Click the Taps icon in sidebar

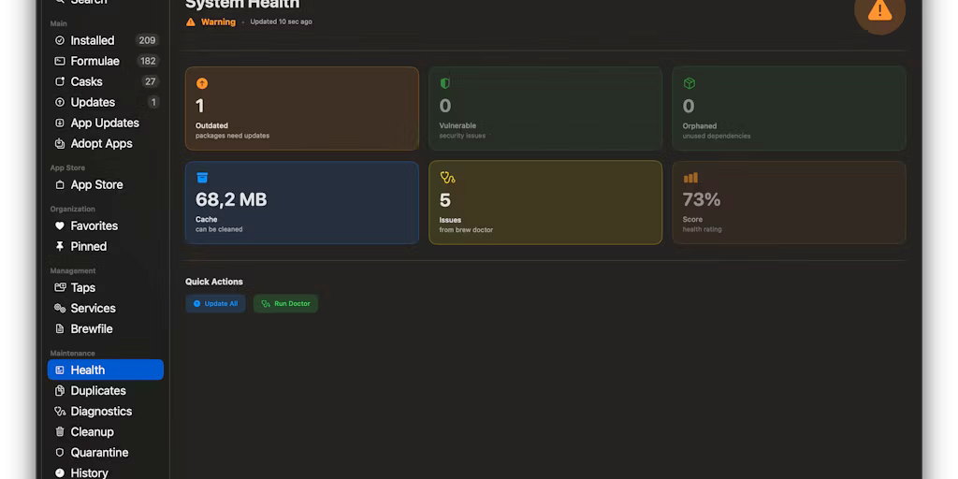click(x=60, y=287)
